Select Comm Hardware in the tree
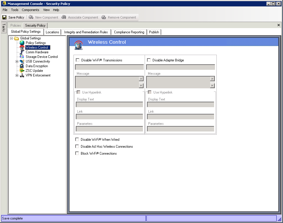Image resolution: width=283 pixels, height=223 pixels. coord(37,52)
